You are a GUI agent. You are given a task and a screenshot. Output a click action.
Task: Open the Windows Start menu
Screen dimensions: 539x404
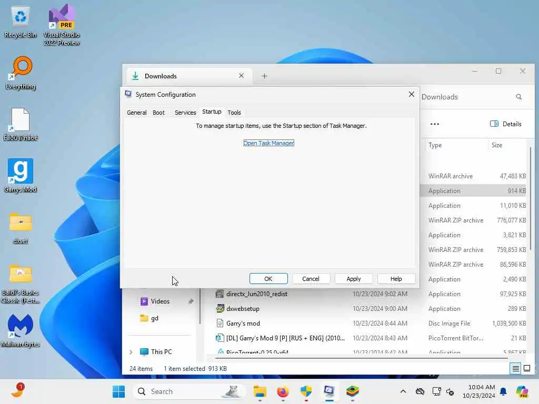[x=118, y=391]
